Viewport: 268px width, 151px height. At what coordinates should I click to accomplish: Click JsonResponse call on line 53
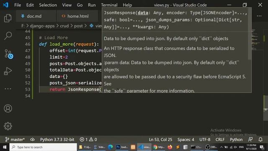83,89
